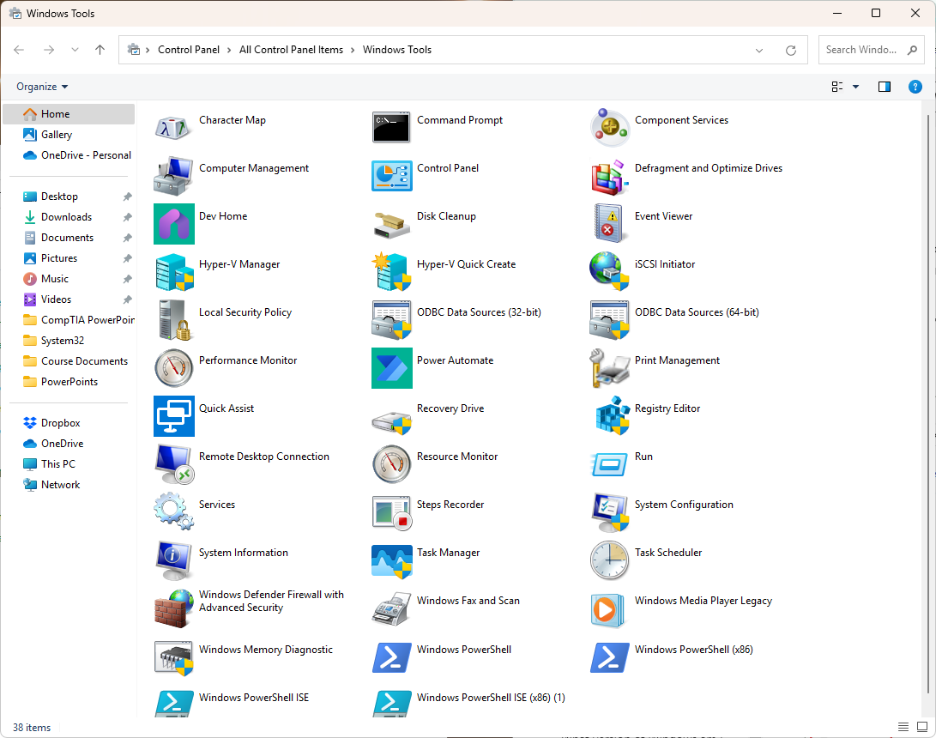This screenshot has height=738, width=936.
Task: Select Downloads in the navigation pane
Action: 66,217
